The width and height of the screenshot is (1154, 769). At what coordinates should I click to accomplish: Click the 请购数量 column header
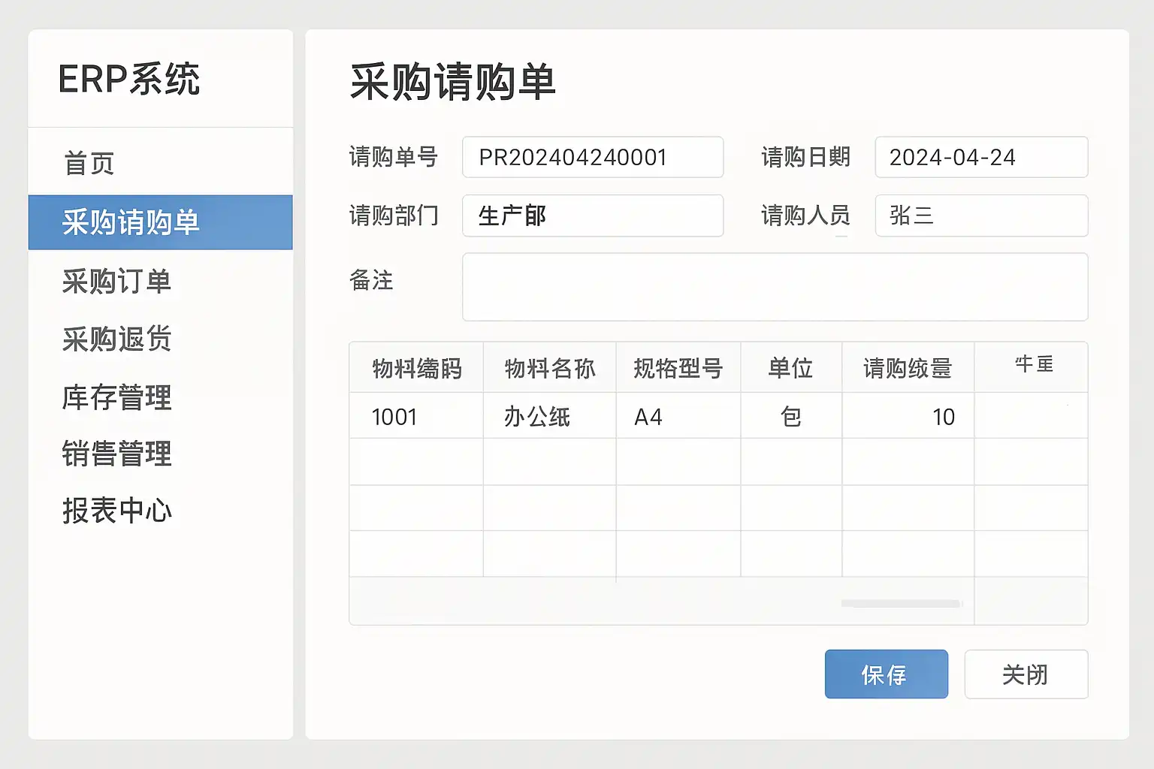point(908,368)
